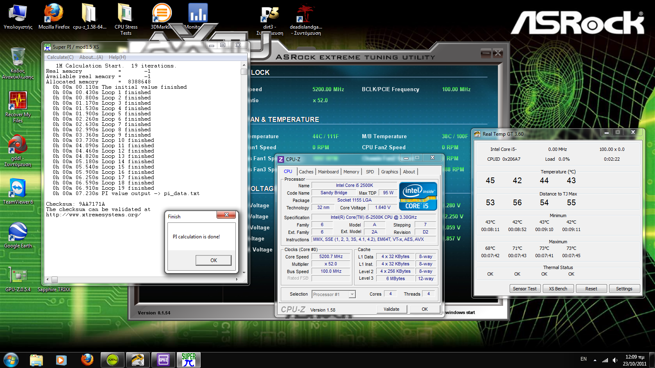Open the Mozilla Firefox desktop shortcut
Viewport: 655px width, 368px height.
[x=54, y=16]
